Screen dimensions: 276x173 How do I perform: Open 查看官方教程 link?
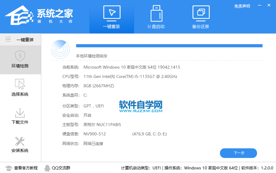(x=26, y=168)
